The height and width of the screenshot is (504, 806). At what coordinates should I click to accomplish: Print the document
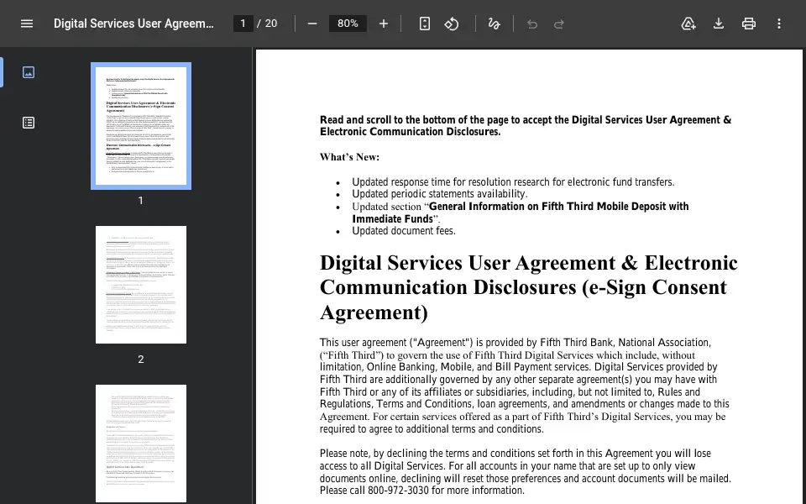point(749,24)
